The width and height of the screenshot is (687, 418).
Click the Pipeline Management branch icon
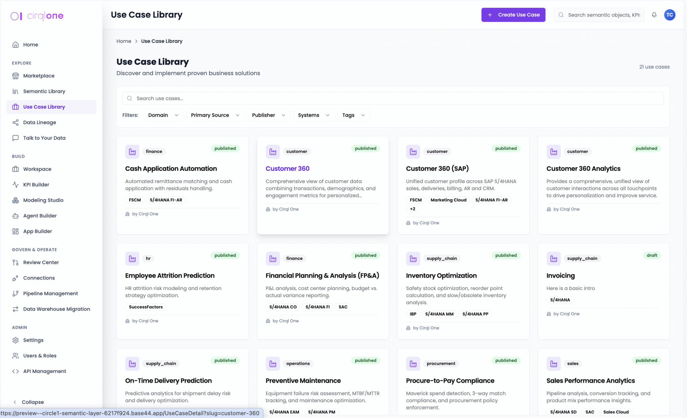[15, 293]
